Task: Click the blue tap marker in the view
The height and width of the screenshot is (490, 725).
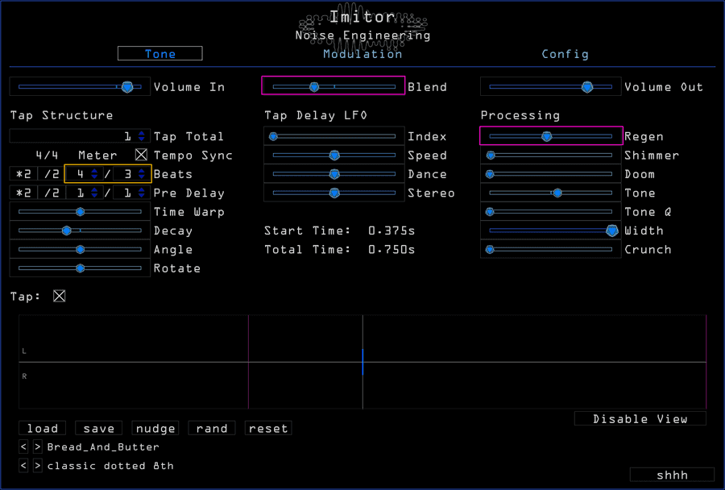Action: click(x=362, y=362)
